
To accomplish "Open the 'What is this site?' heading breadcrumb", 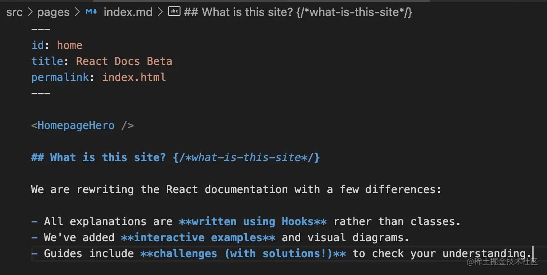I will 298,12.
